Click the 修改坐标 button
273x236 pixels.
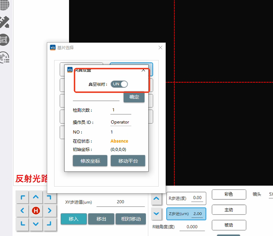(x=90, y=161)
